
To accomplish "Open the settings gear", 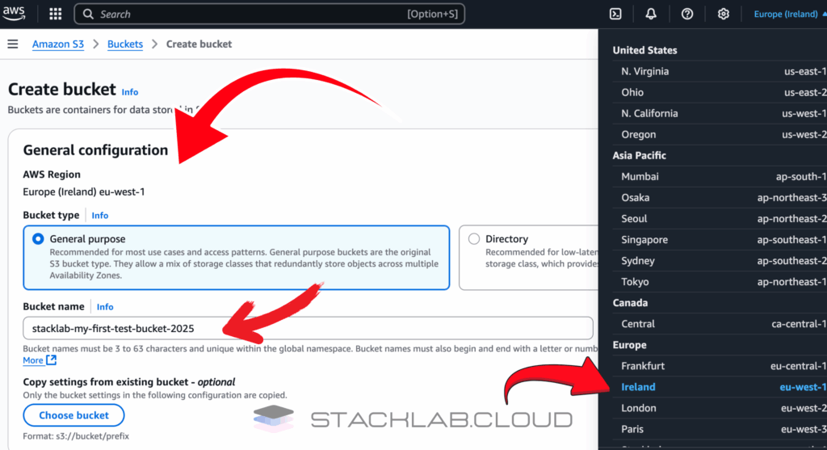I will [x=723, y=15].
